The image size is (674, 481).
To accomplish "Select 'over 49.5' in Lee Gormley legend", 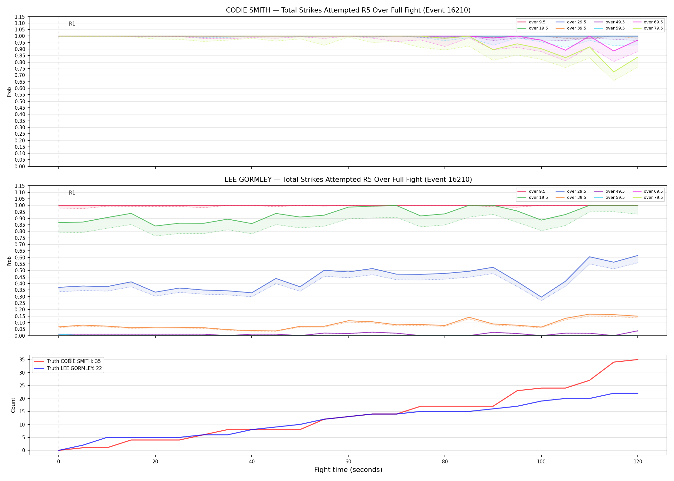I will point(609,191).
